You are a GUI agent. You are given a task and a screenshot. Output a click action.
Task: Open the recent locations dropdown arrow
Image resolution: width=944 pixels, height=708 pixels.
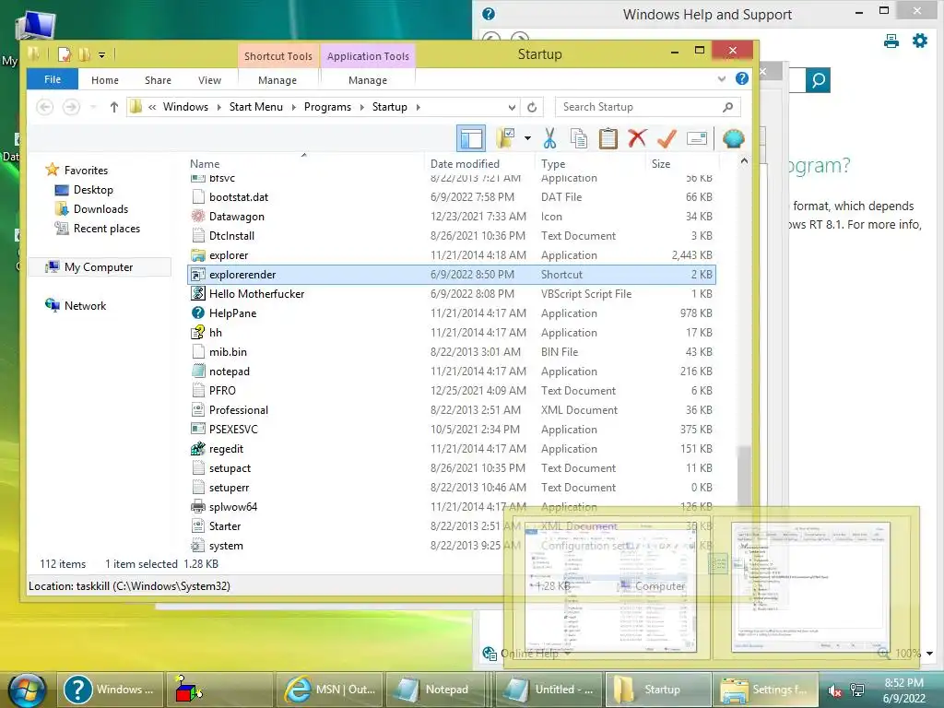[x=93, y=107]
